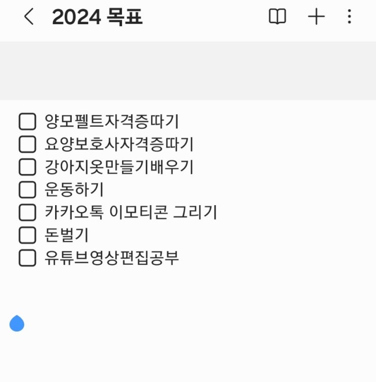Viewport: 376px width, 382px height.
Task: Tap the blue text cursor handle
Action: click(x=17, y=323)
